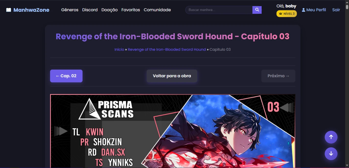349x168 pixels.
Task: Click the browser scrollbar up arrow
Action: [x=347, y=2]
